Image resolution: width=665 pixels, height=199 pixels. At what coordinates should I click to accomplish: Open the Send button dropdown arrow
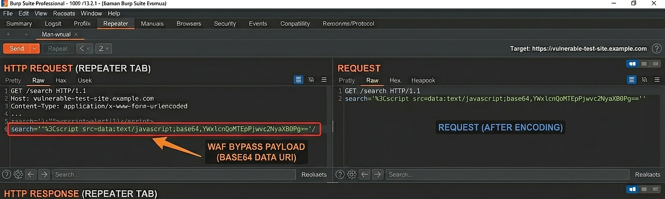[x=35, y=48]
